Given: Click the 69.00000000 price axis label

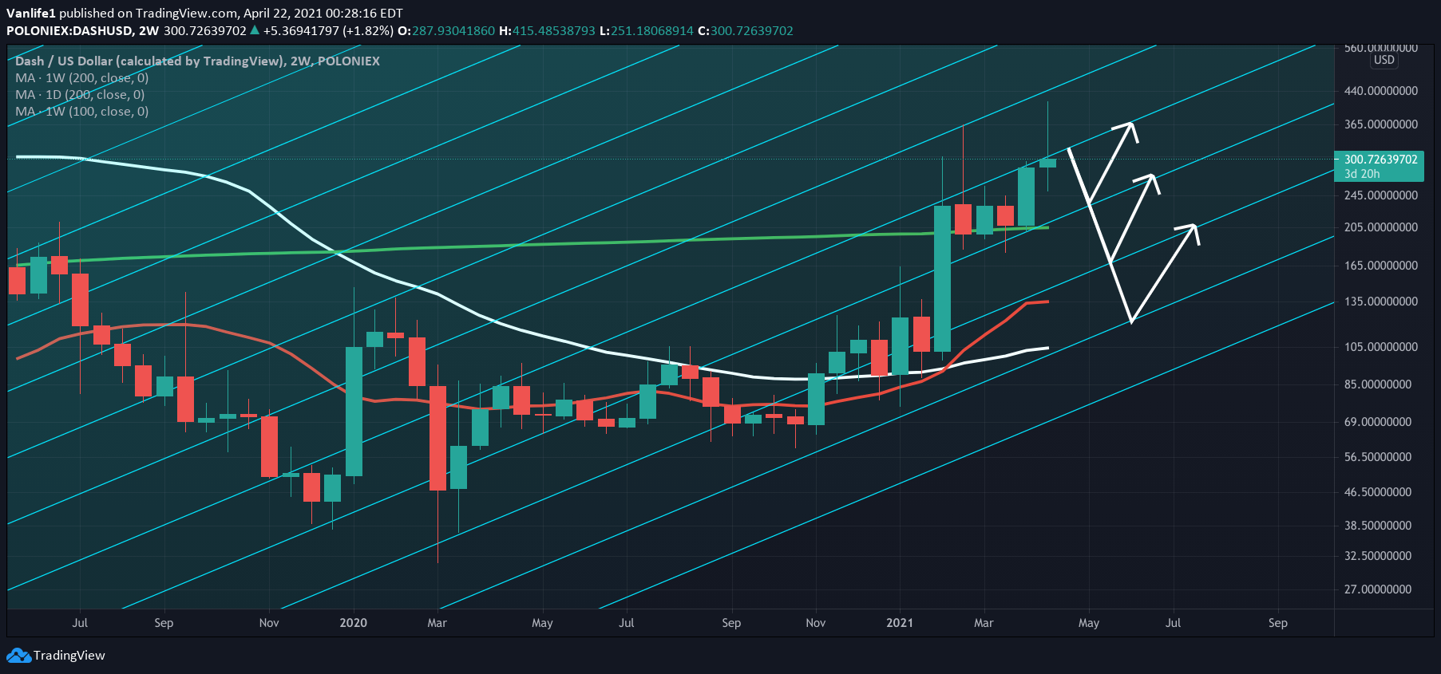Looking at the screenshot, I should click(x=1378, y=422).
